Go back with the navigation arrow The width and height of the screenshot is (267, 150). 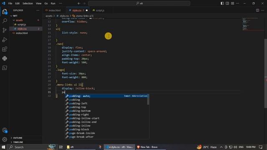(x=79, y=3)
